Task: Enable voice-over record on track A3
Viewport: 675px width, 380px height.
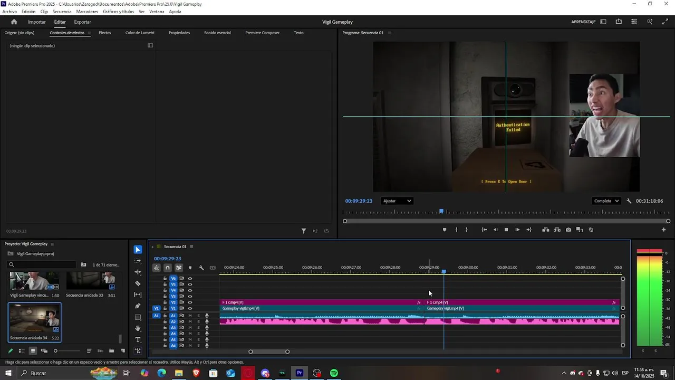Action: point(207,328)
